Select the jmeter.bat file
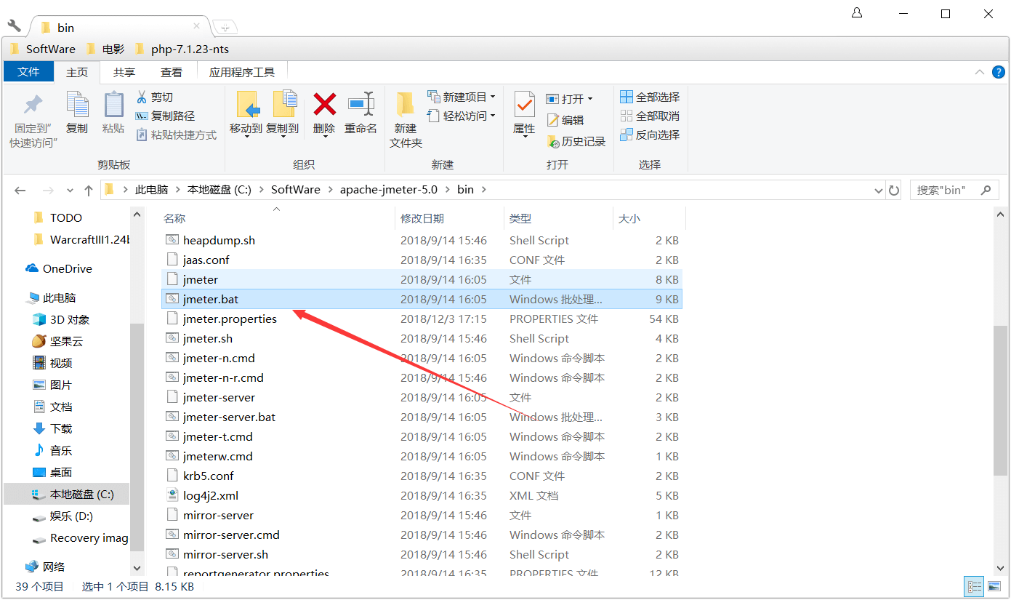The width and height of the screenshot is (1011, 600). coord(422,299)
